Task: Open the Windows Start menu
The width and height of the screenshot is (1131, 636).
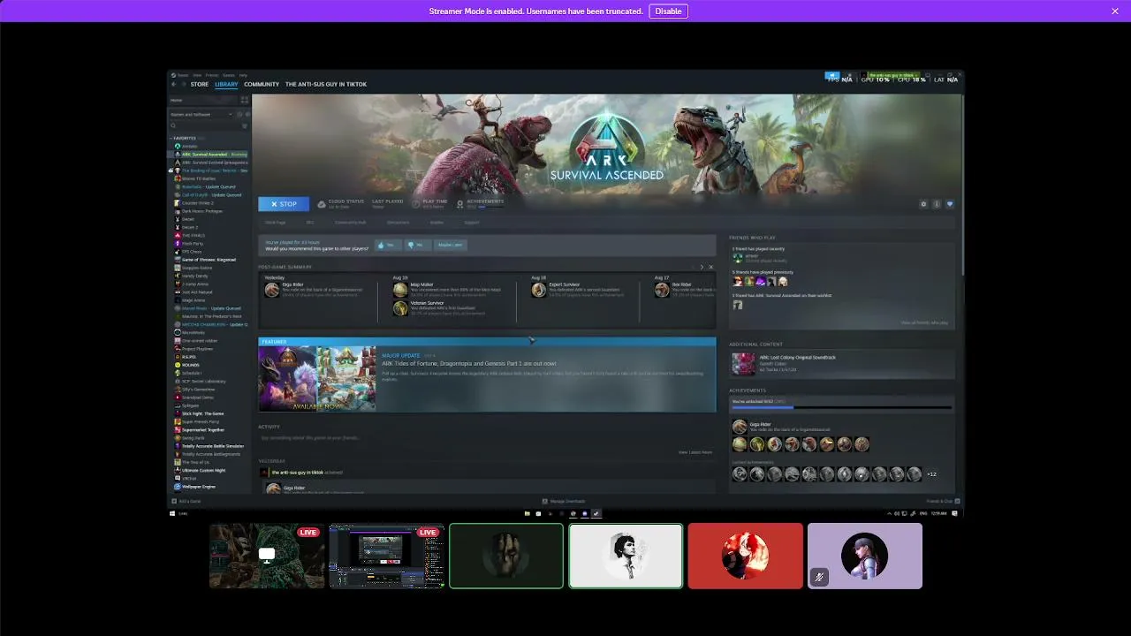Action: tap(173, 513)
